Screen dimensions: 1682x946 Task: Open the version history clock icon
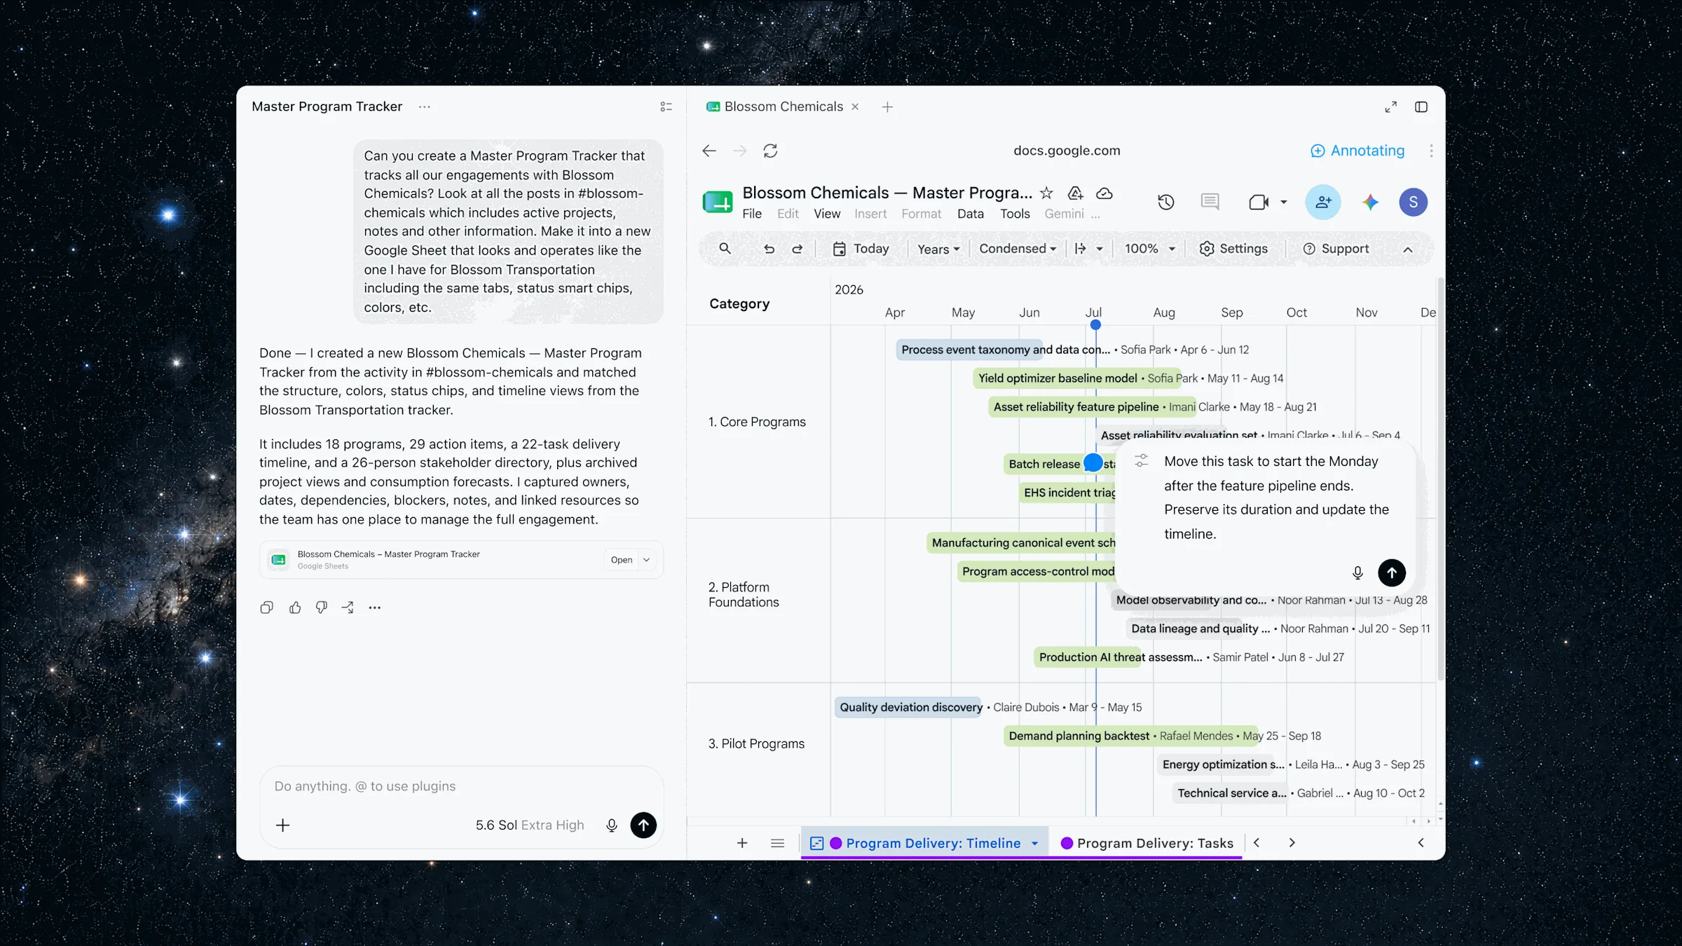[x=1166, y=203]
